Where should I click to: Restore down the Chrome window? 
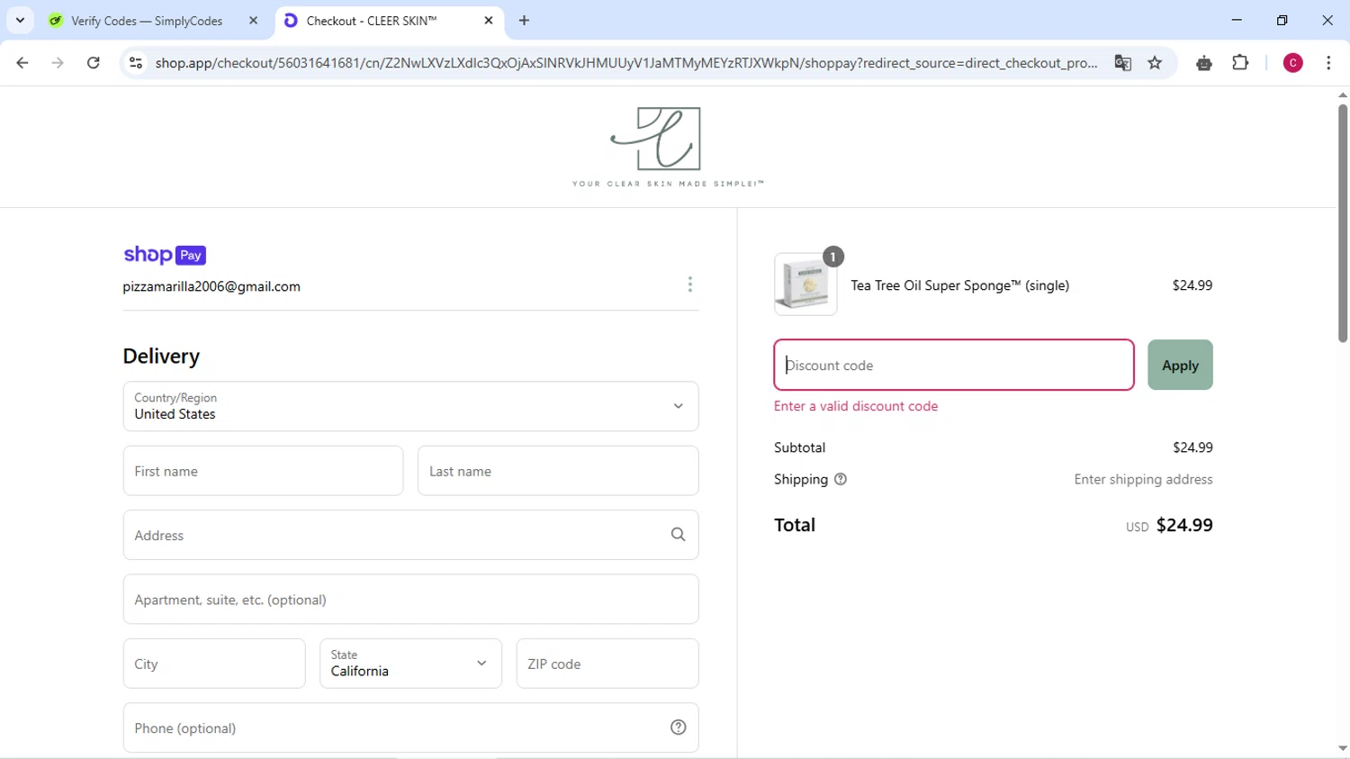click(1282, 20)
